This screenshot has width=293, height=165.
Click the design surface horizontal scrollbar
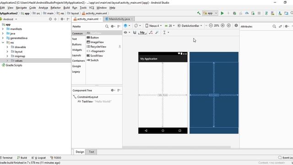(177, 147)
